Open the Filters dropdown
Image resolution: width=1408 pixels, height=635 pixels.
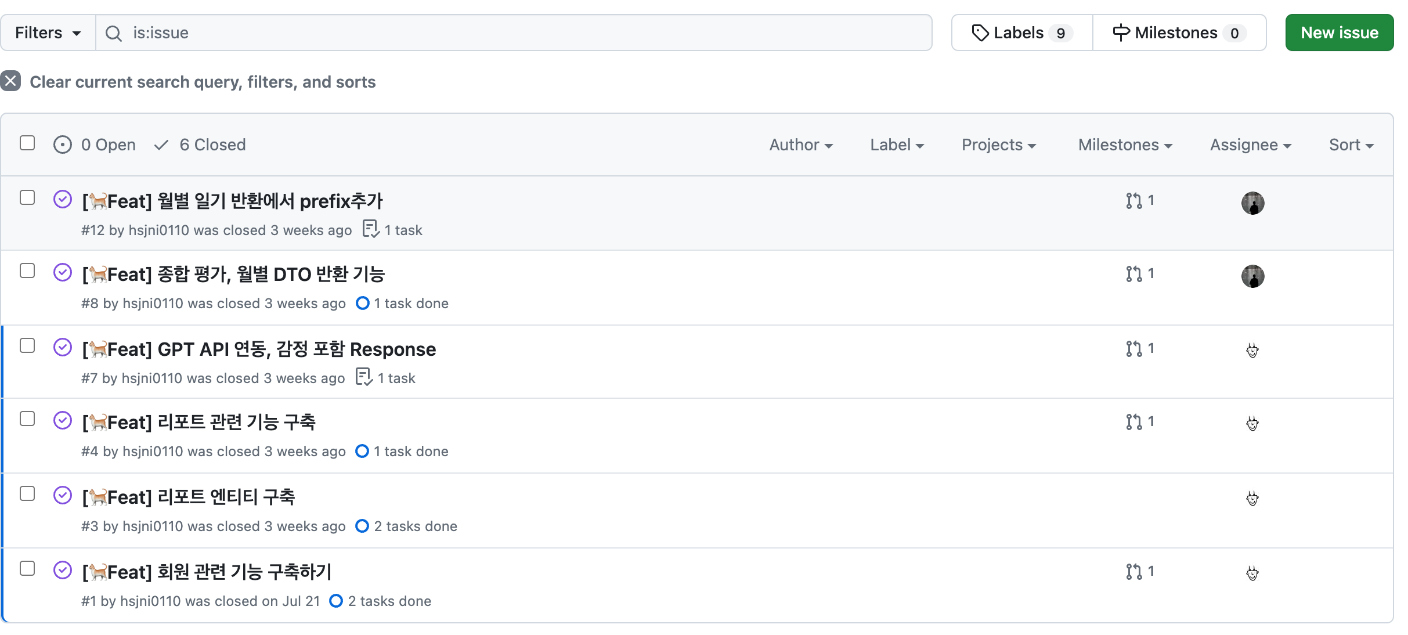[48, 33]
